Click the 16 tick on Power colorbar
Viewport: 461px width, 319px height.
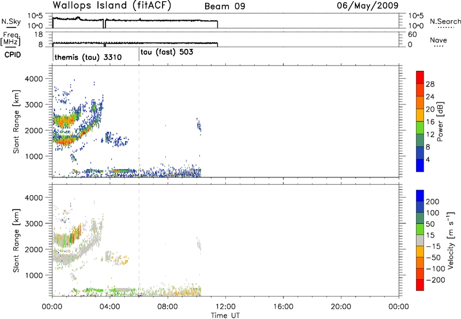[x=430, y=122]
